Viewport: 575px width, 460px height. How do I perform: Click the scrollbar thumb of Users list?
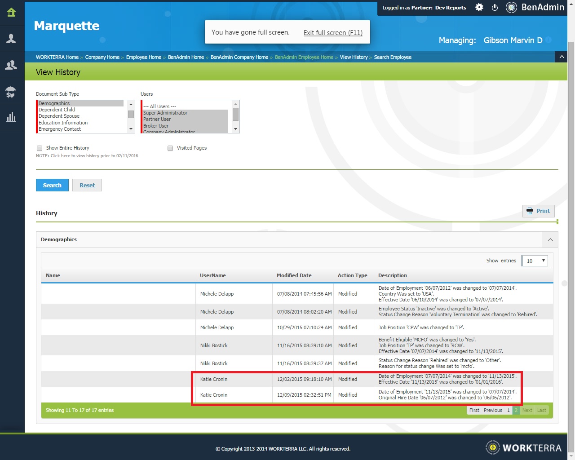pyautogui.click(x=236, y=115)
